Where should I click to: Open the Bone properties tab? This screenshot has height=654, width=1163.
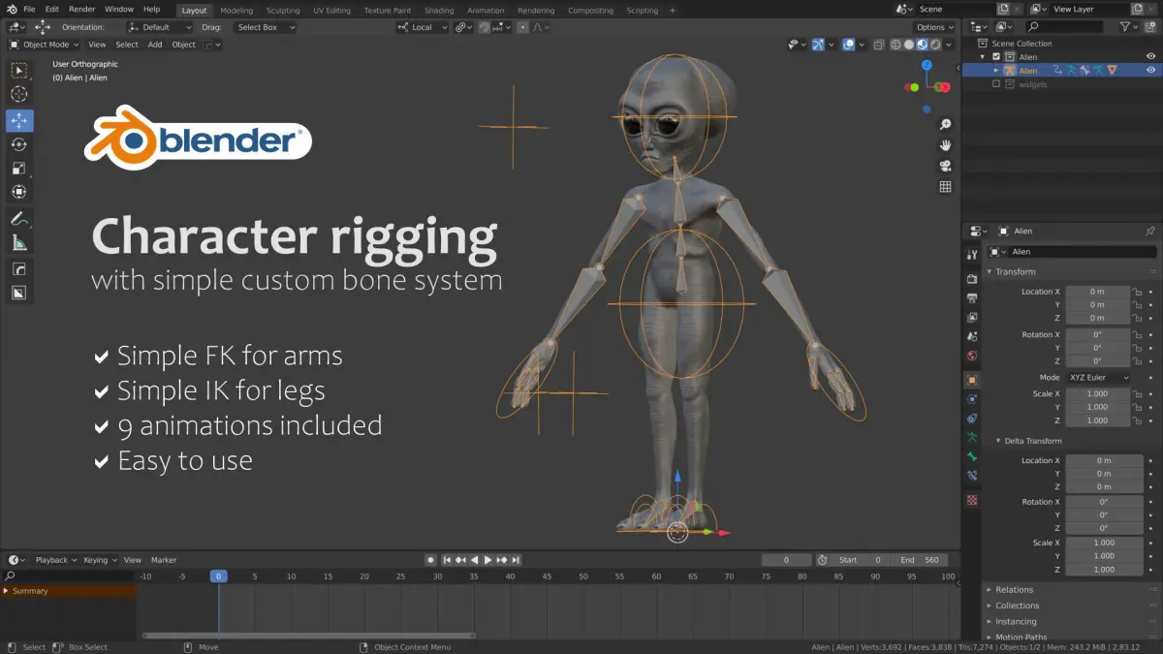[x=972, y=456]
